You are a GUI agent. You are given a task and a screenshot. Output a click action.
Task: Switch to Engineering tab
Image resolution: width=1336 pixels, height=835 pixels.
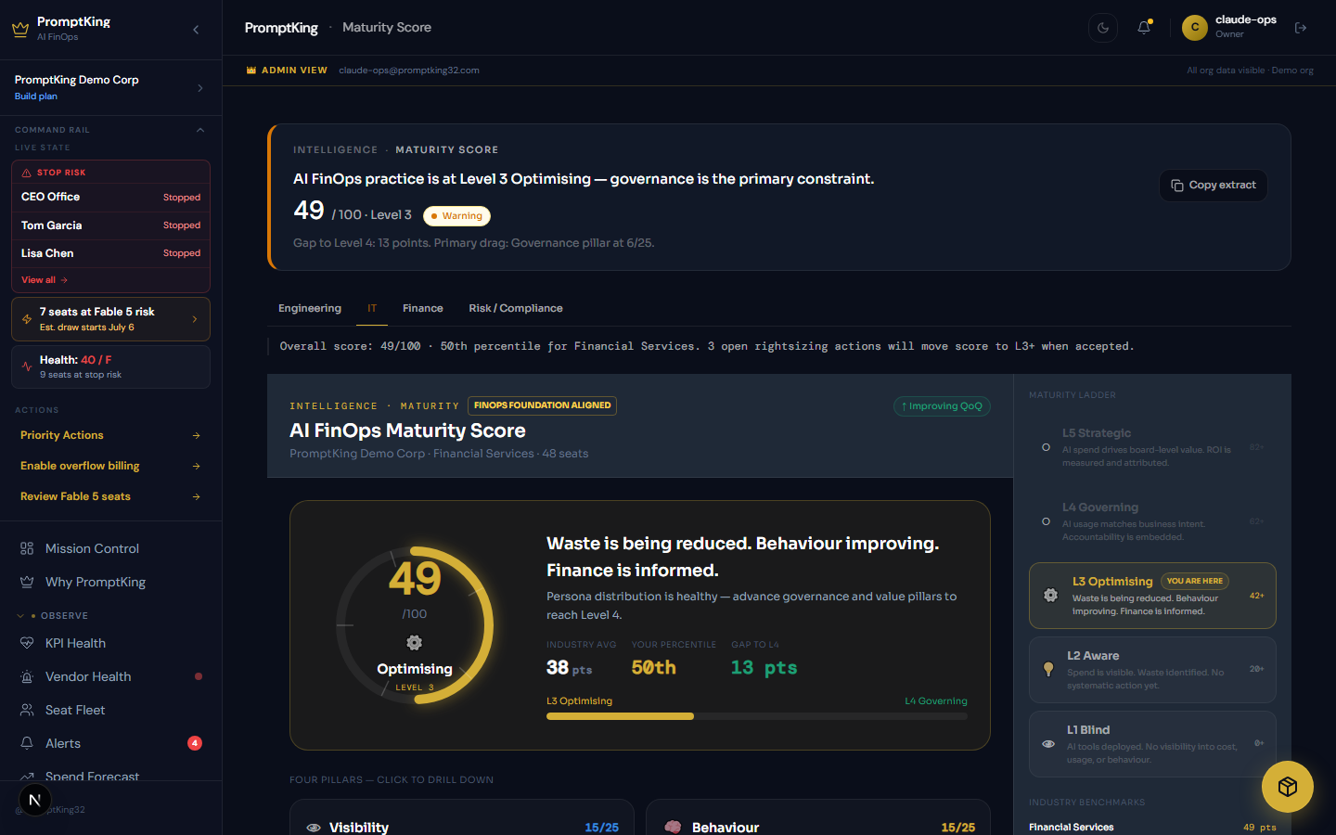coord(310,308)
